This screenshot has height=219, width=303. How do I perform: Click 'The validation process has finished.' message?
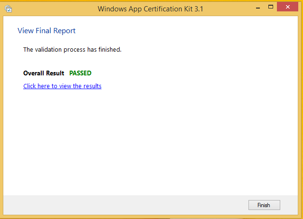72,50
